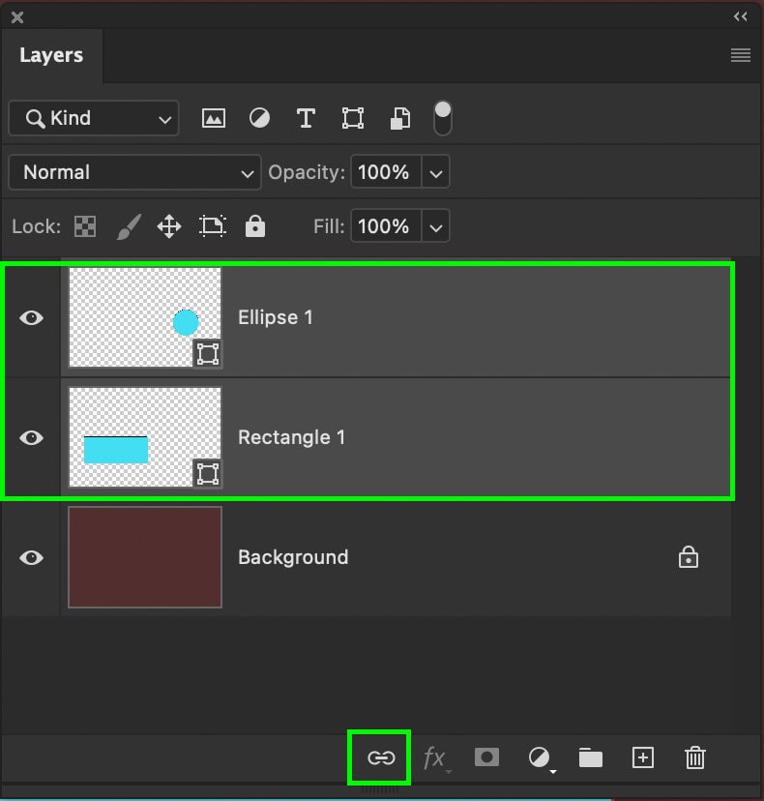Add a layer mask
Image resolution: width=764 pixels, height=801 pixels.
(486, 757)
